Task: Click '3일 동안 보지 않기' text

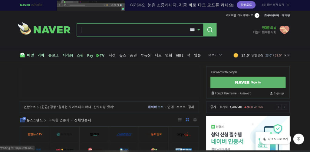Action: [x=273, y=5]
